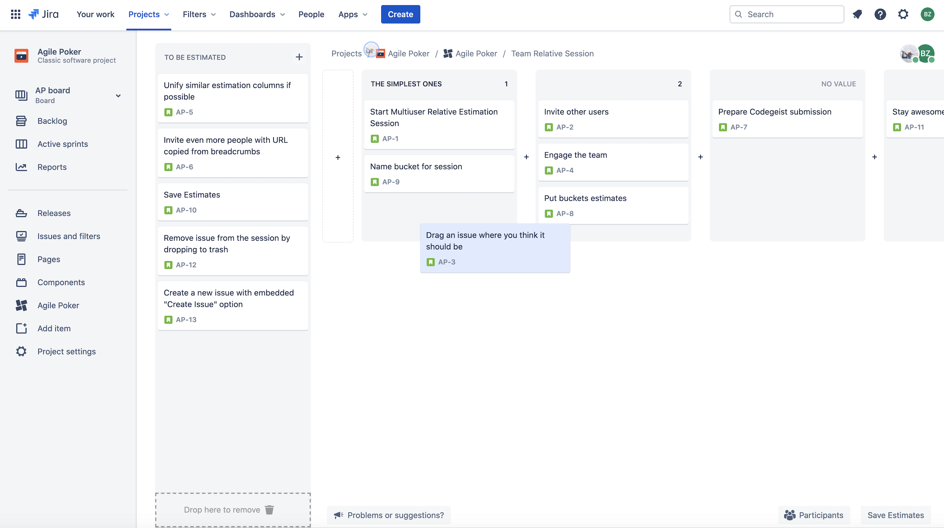Go to Your work tab
The width and height of the screenshot is (944, 528).
click(95, 14)
